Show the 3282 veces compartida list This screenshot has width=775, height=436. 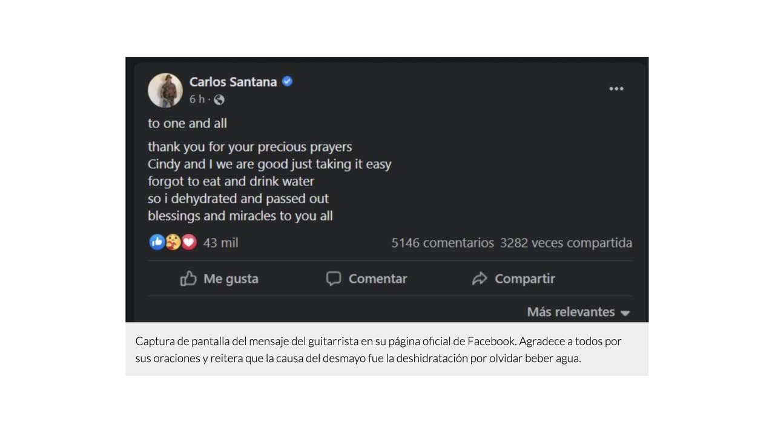(566, 243)
